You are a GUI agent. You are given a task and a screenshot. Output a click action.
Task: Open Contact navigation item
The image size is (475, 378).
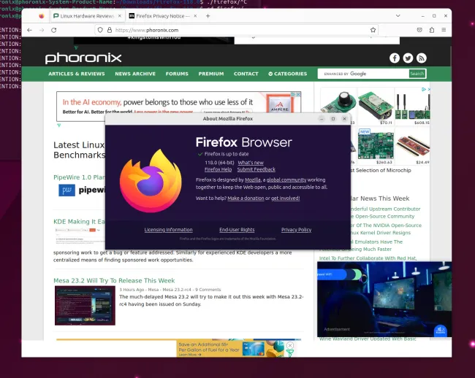246,74
